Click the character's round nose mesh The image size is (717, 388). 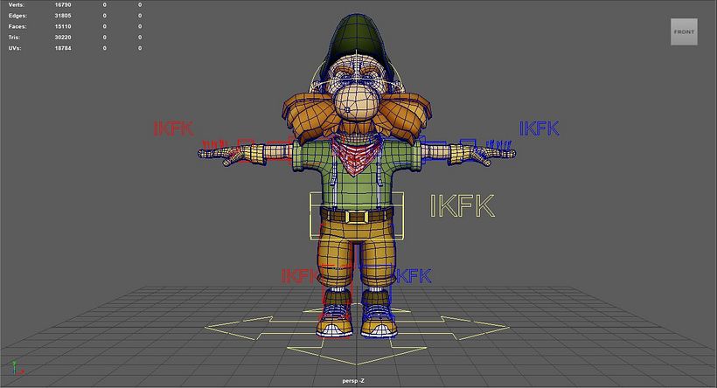357,102
